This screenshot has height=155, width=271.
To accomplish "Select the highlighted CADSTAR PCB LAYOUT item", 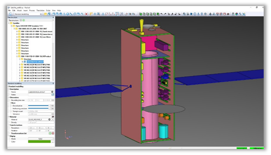I will [35, 62].
